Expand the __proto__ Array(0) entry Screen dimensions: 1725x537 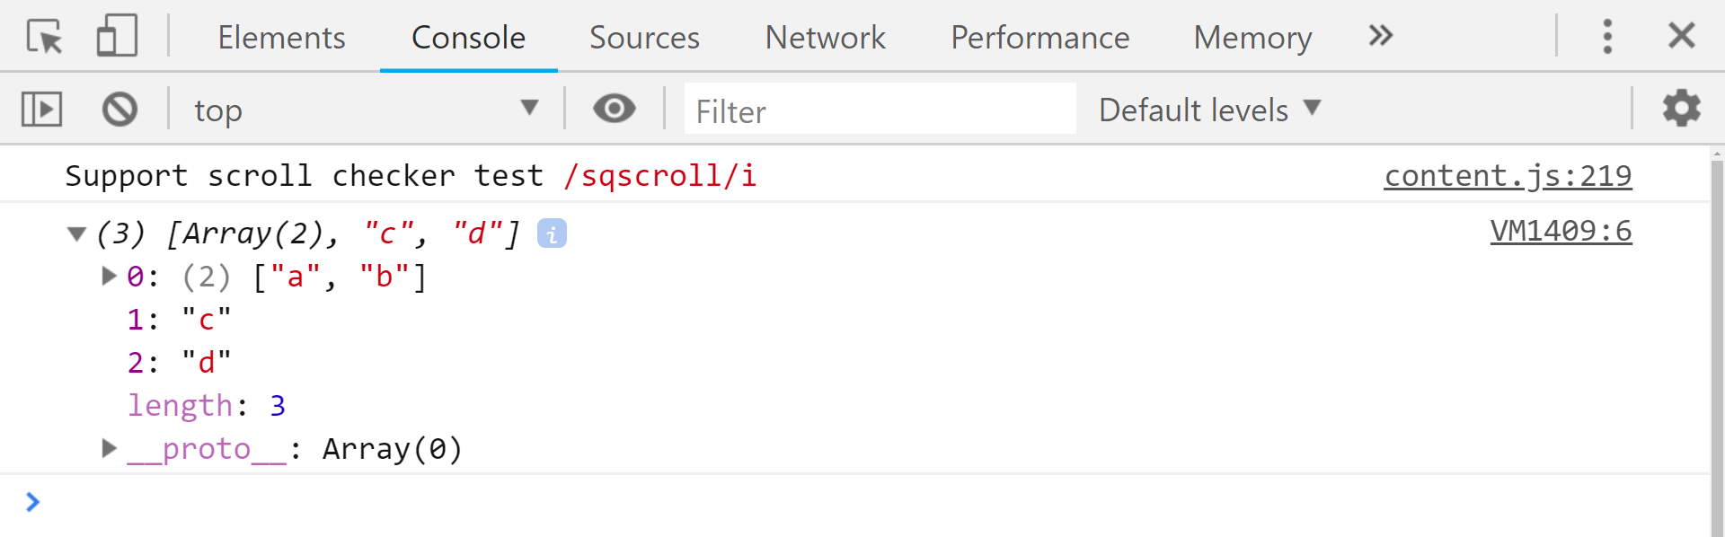click(x=109, y=448)
